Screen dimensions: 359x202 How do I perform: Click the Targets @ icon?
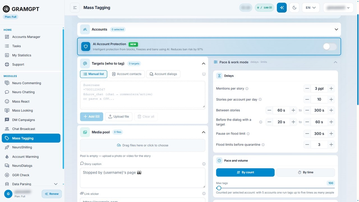85,63
